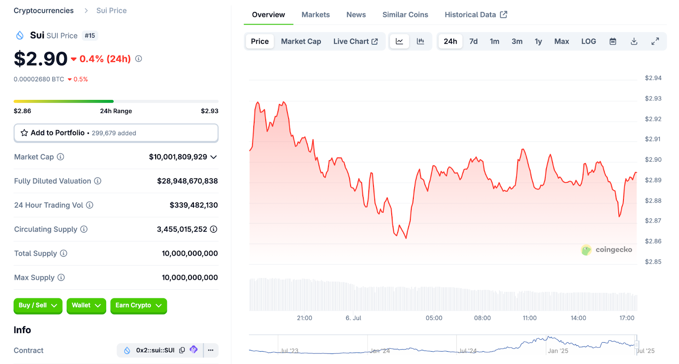Click the star icon in Add to Portfolio

[24, 133]
